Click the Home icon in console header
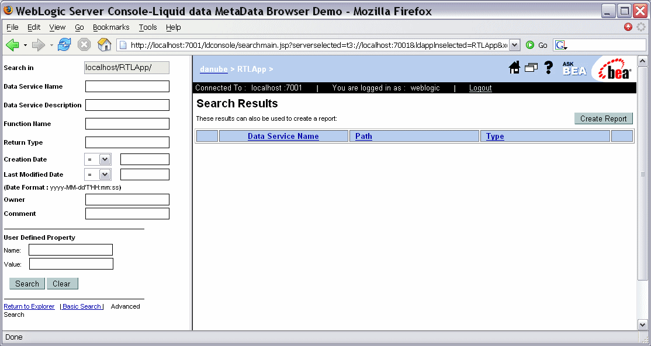The width and height of the screenshot is (651, 346). [x=514, y=68]
